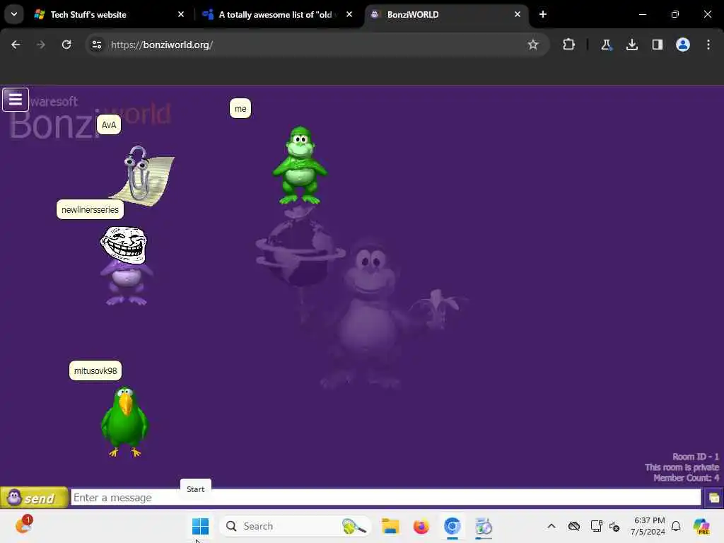Open the network tray icon
Image resolution: width=724 pixels, height=543 pixels.
tap(596, 526)
